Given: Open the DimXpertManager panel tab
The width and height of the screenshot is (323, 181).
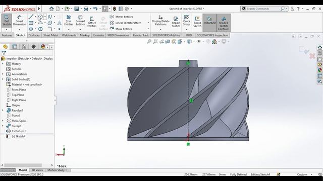Looking at the screenshot, I should [33, 47].
